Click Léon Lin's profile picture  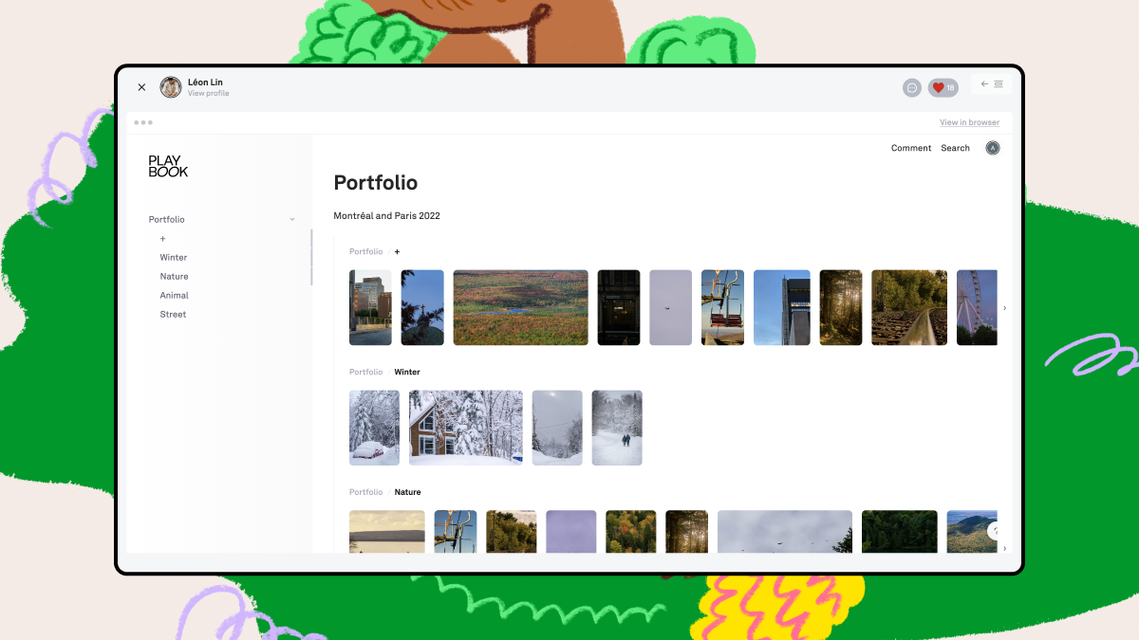[x=171, y=87]
